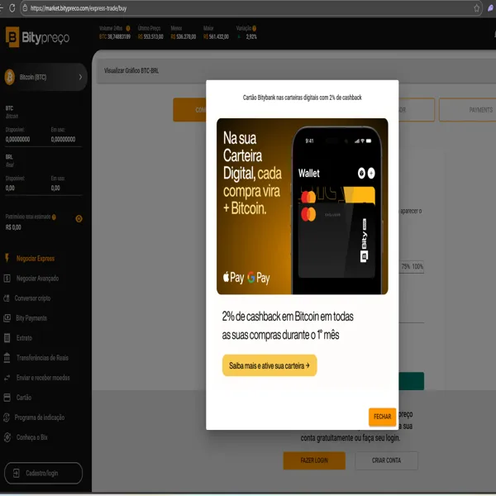
Task: Click the Programa de indicação icon
Action: (7, 417)
